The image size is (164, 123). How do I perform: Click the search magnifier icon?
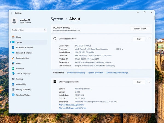pyautogui.click(x=45, y=30)
